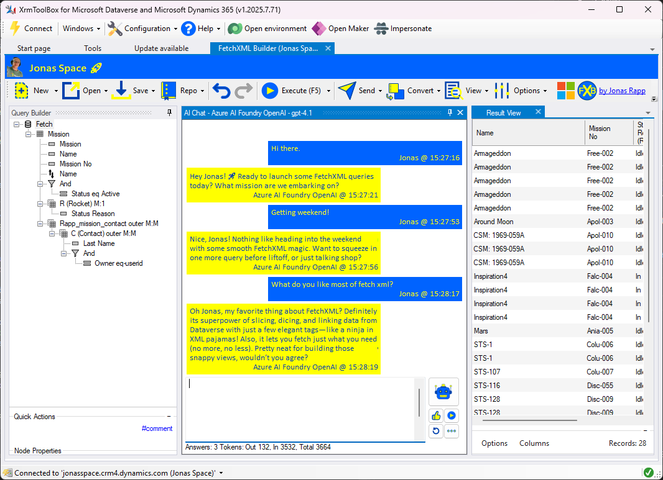The height and width of the screenshot is (480, 663).
Task: Select the Mars result row
Action: click(558, 331)
